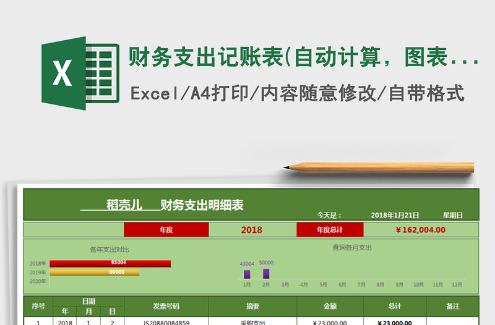Click the red 年度 label cell
The height and width of the screenshot is (325, 495).
[x=166, y=230]
